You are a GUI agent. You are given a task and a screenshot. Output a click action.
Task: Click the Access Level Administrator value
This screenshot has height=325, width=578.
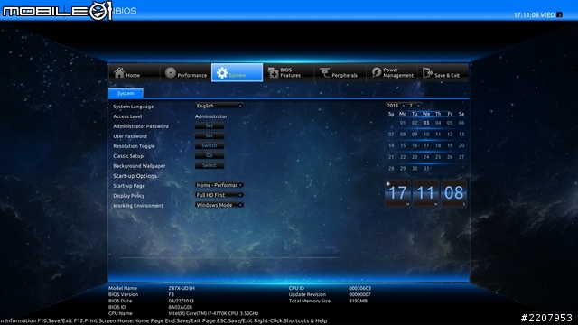[210, 116]
